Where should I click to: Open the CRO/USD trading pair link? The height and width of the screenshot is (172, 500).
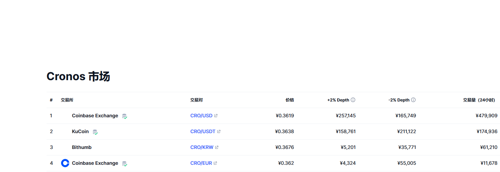[x=201, y=116]
